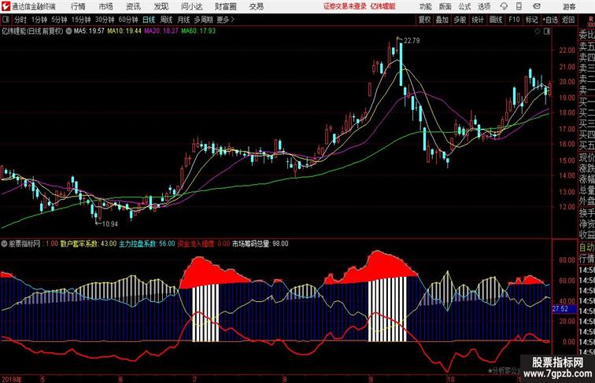Click the 22.79 high price marker

412,41
